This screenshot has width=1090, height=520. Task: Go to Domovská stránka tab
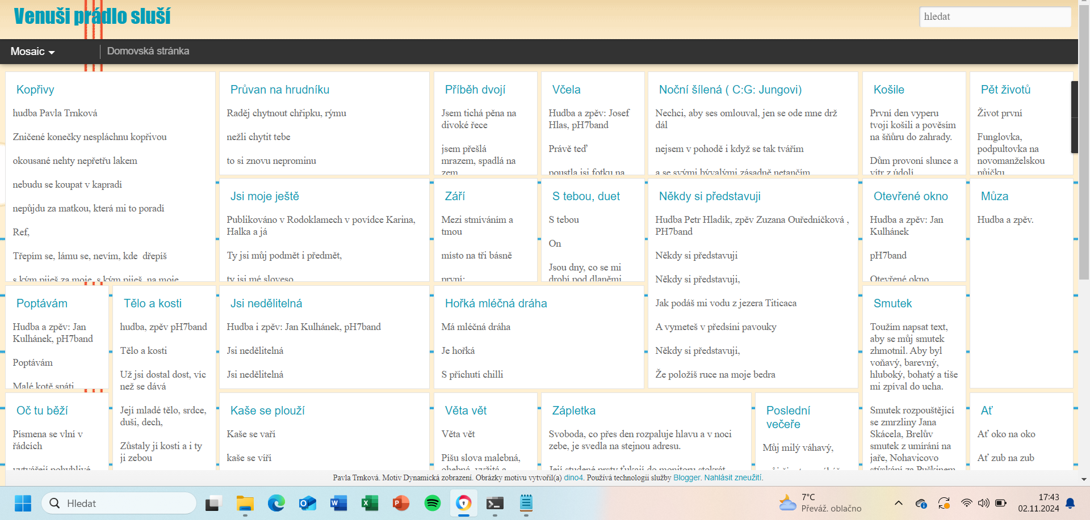coord(148,51)
